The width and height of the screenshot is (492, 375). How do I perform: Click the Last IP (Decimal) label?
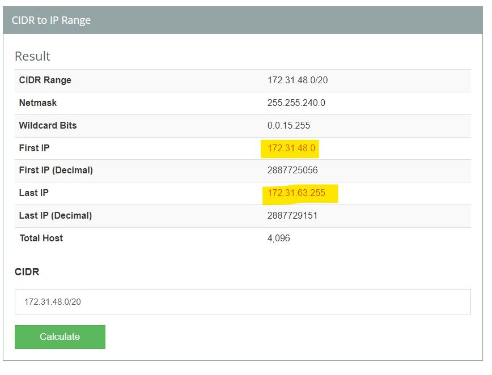pyautogui.click(x=56, y=215)
